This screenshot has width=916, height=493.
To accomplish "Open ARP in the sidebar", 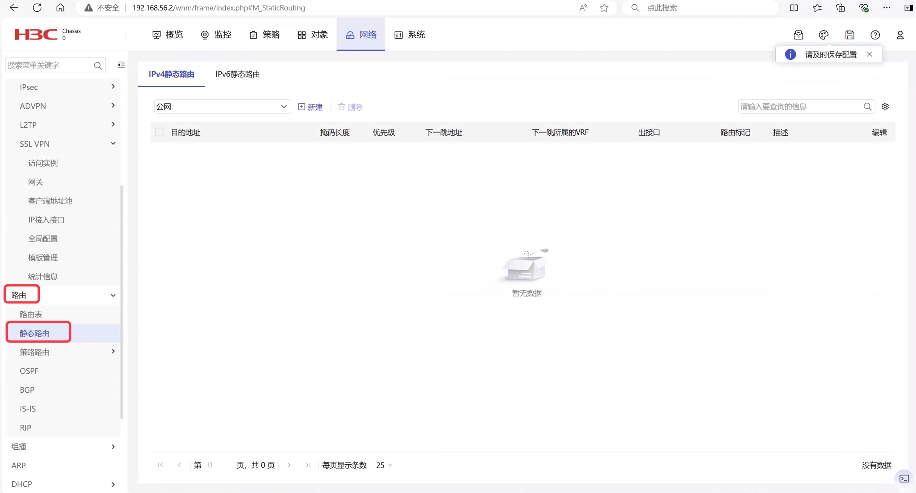I will pyautogui.click(x=19, y=465).
